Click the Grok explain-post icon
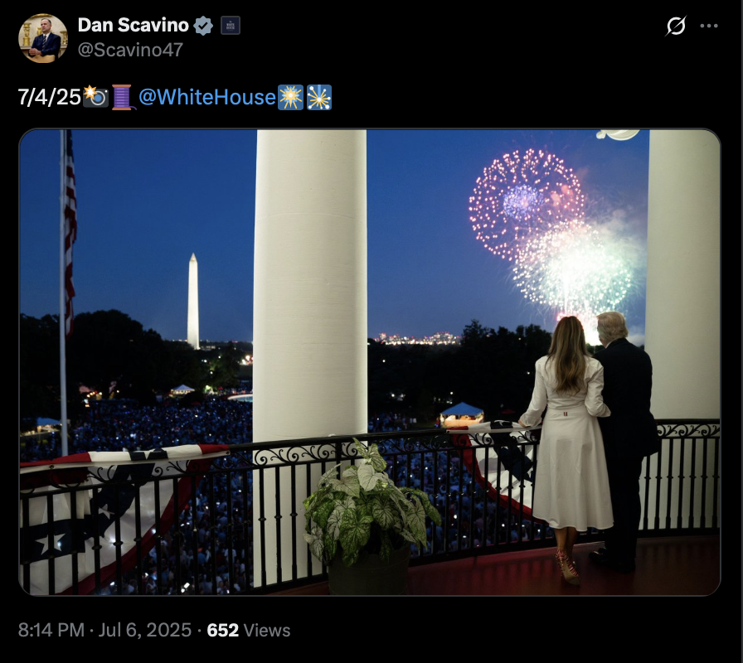This screenshot has width=743, height=663. [x=676, y=26]
